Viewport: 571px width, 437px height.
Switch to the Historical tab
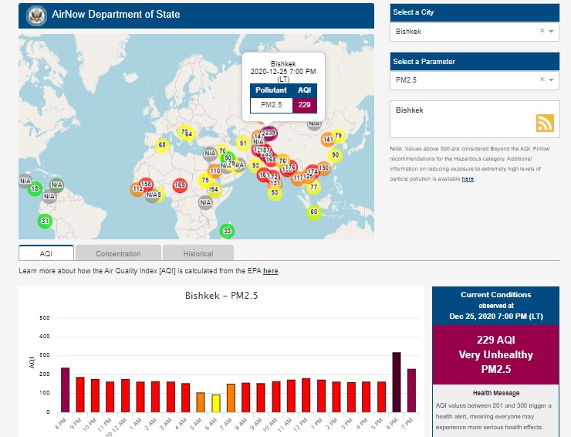tap(198, 253)
